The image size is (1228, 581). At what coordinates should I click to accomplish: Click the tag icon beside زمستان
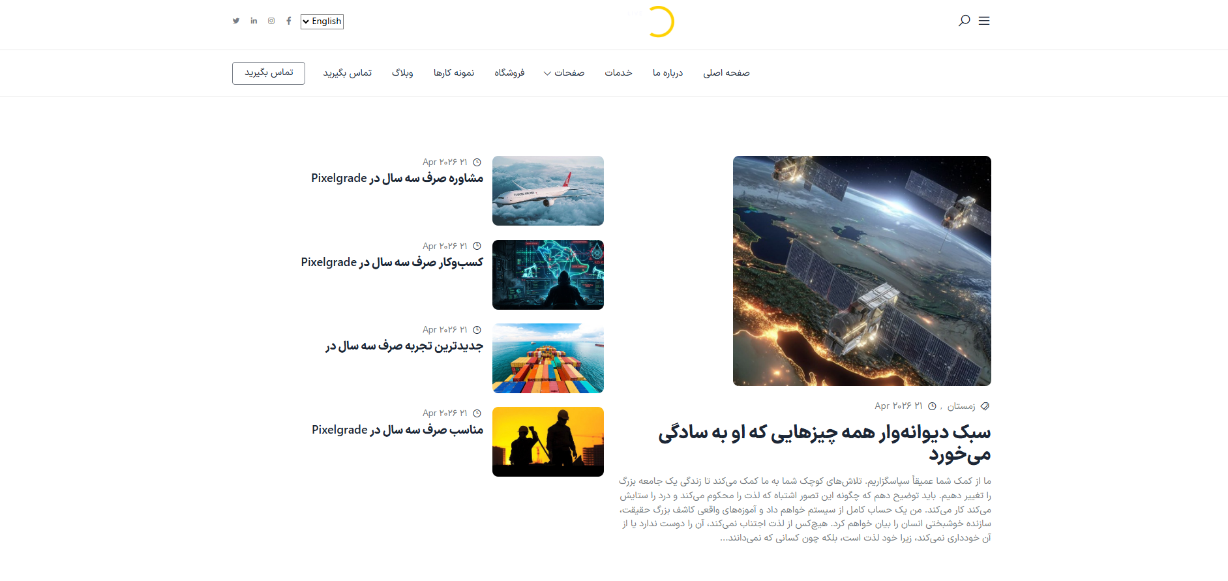tap(985, 406)
